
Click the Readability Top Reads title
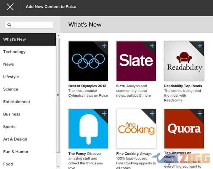tap(183, 86)
